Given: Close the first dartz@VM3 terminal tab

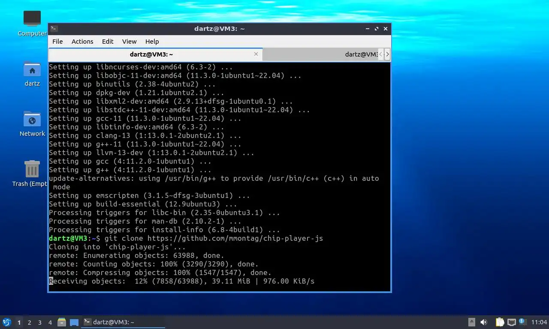Looking at the screenshot, I should [x=256, y=54].
